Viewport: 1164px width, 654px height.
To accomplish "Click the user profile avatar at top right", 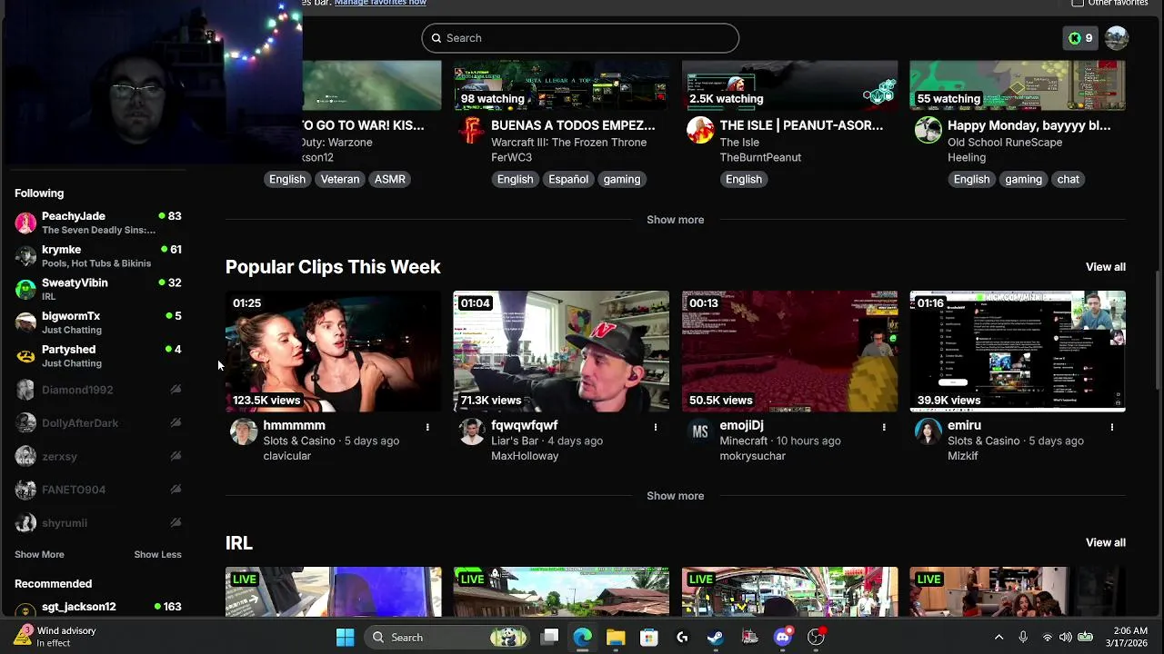I will click(x=1117, y=38).
